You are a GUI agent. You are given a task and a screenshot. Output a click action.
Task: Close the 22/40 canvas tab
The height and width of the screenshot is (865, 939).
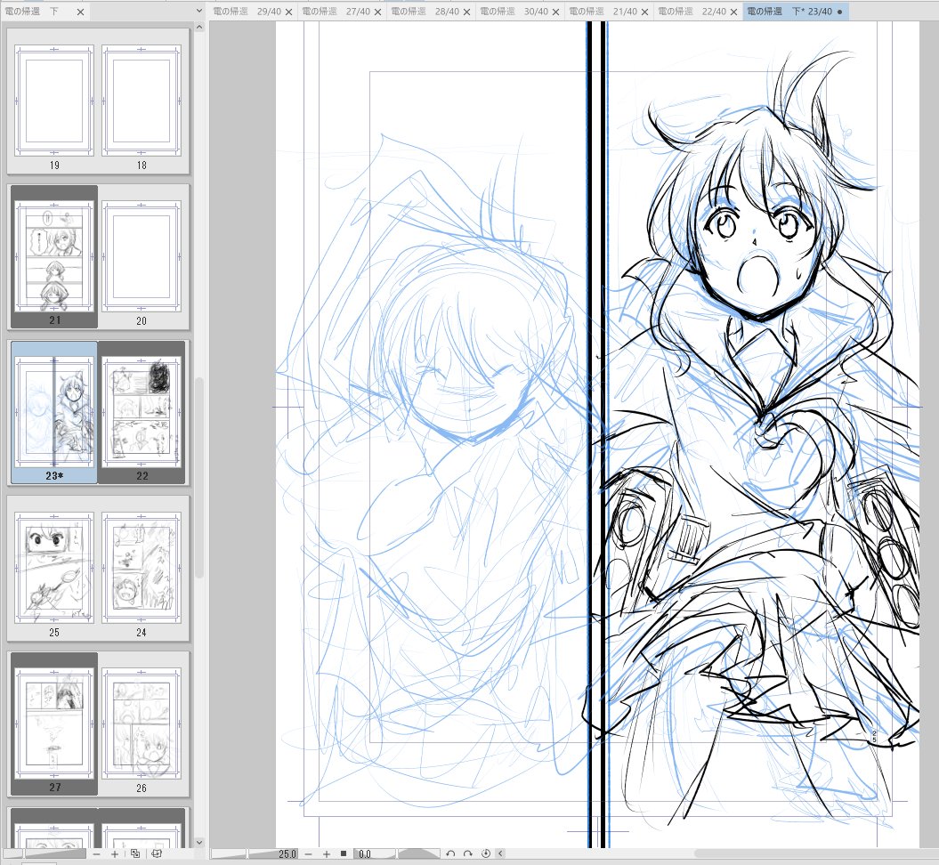click(x=733, y=12)
